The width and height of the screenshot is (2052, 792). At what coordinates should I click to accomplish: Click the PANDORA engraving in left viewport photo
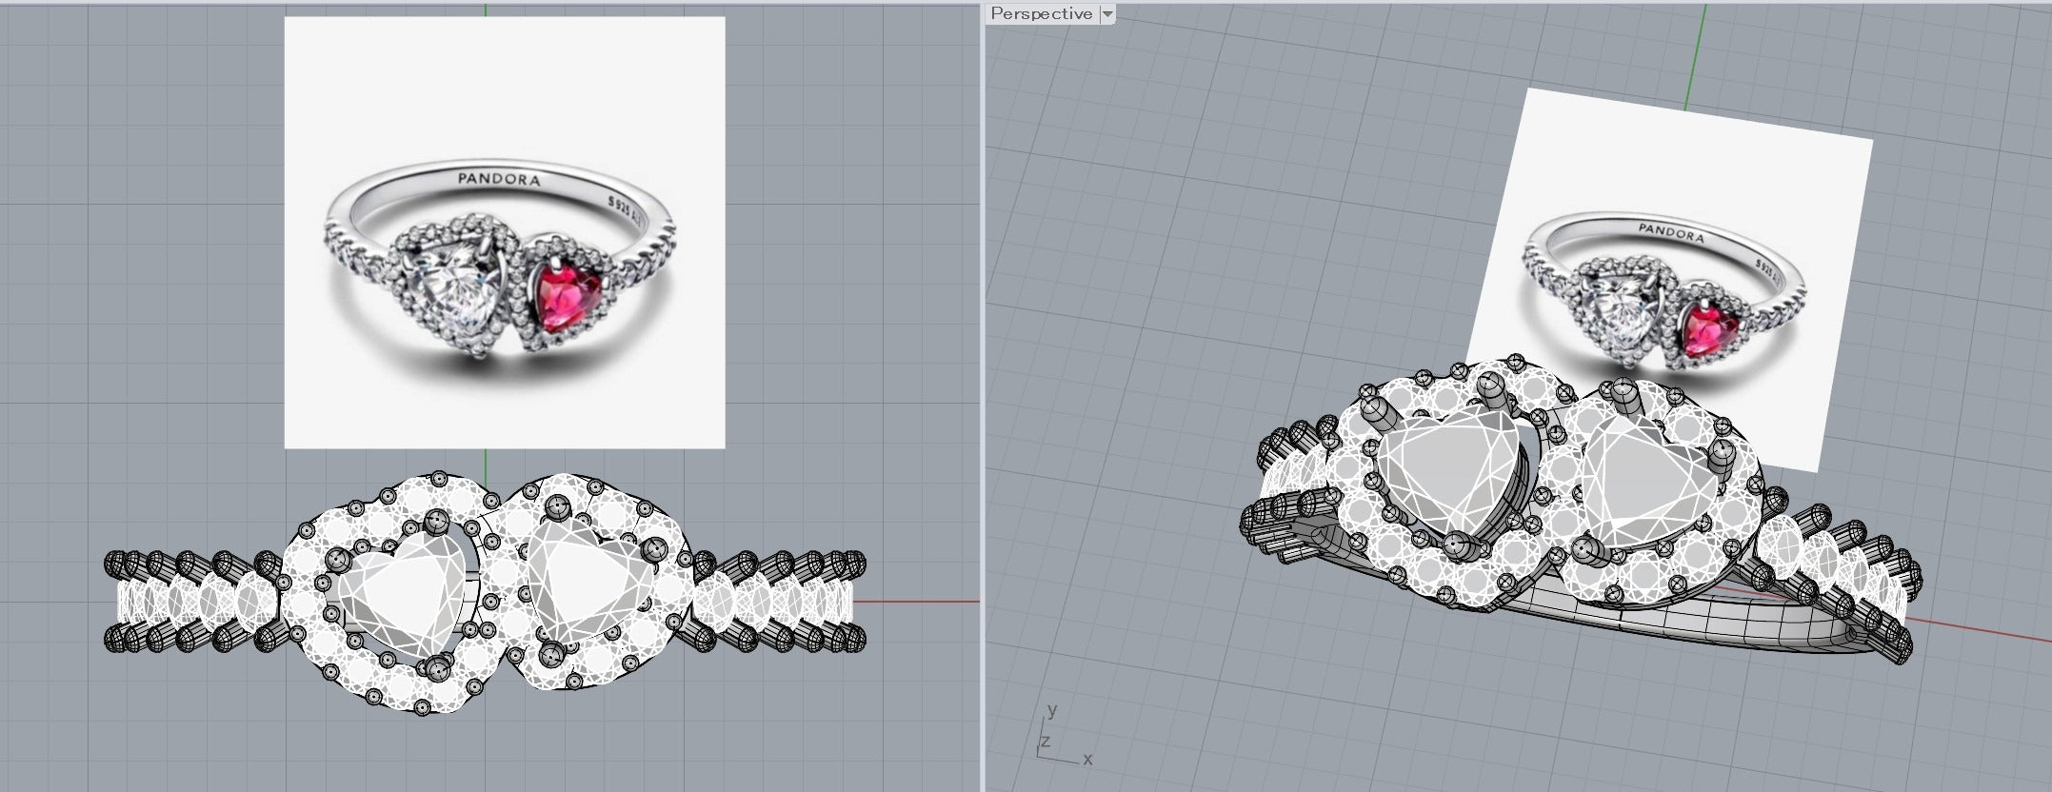point(499,179)
